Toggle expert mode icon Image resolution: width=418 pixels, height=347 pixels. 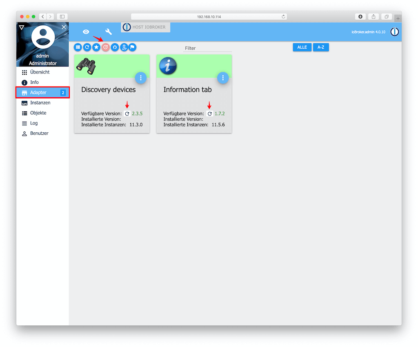[x=124, y=47]
